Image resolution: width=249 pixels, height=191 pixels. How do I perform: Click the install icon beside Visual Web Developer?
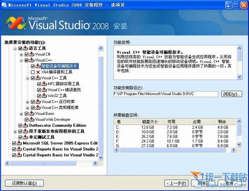pyautogui.click(x=32, y=119)
